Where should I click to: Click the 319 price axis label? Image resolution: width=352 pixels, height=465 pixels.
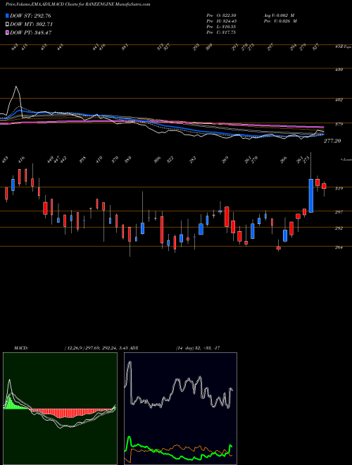(339, 188)
